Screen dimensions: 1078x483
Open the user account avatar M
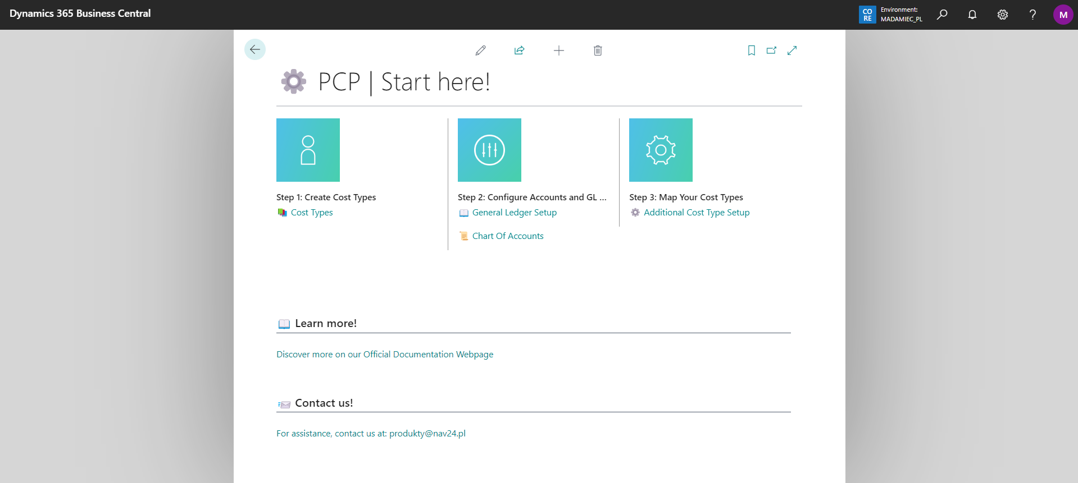pos(1063,15)
